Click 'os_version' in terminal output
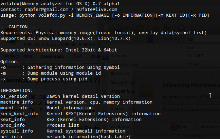Viewport: 220px width, 139px height. tap(14, 96)
